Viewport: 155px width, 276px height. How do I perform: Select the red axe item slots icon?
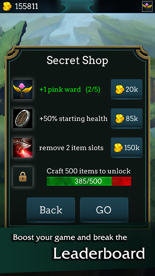(23, 148)
